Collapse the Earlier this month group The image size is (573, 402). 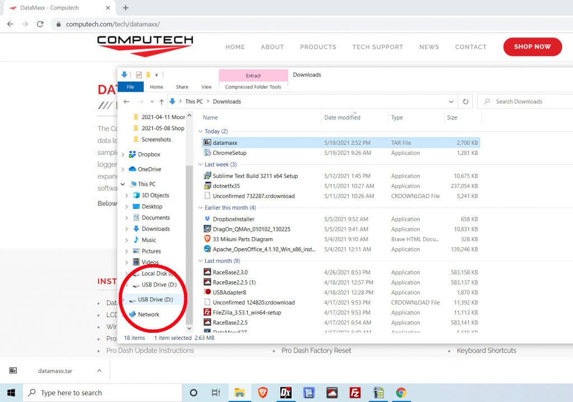(x=200, y=208)
